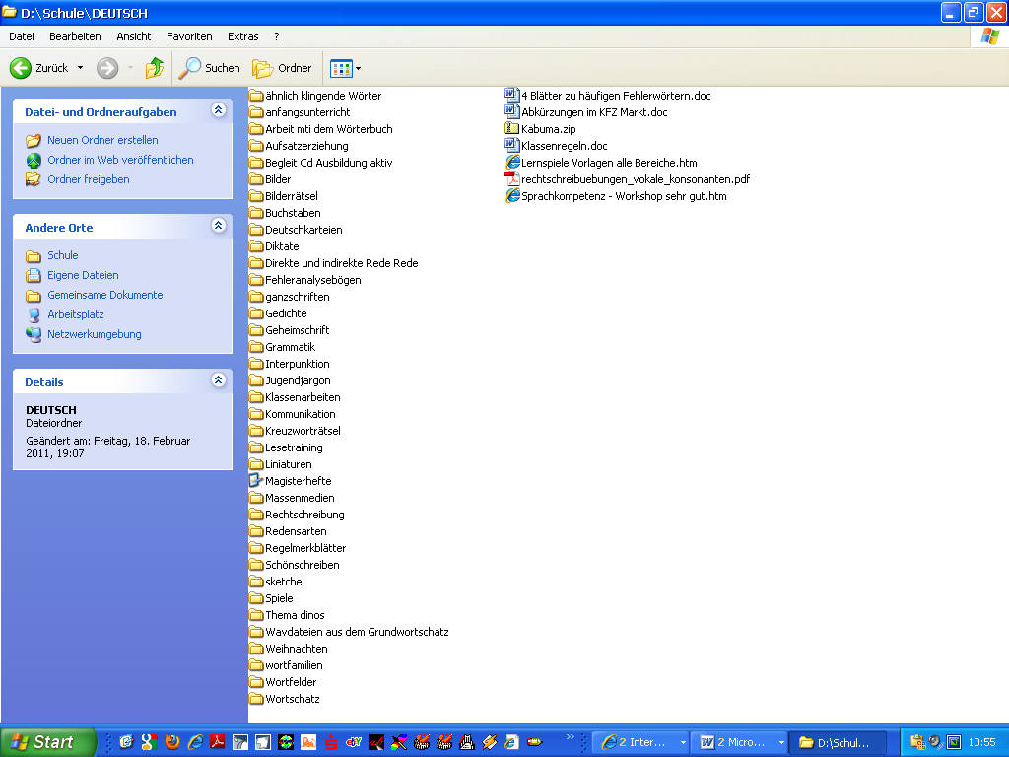Open the Zurück history dropdown arrow
1009x757 pixels.
point(81,68)
